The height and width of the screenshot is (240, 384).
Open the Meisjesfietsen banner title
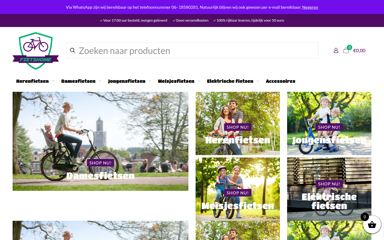[x=238, y=205]
